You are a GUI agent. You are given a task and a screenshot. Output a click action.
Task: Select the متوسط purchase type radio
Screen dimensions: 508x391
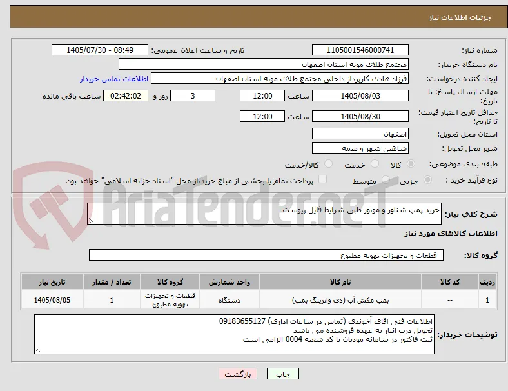tap(386, 179)
